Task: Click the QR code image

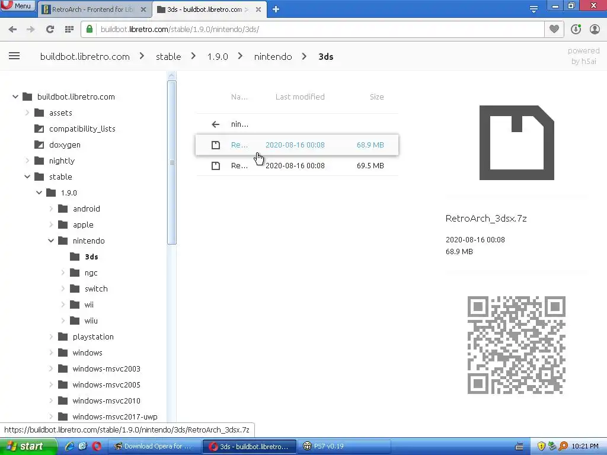Action: [516, 345]
